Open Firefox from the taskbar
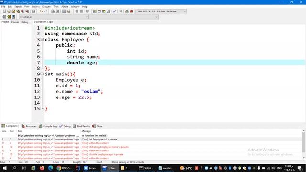Viewport: 306px width, 172px height. click(42, 168)
